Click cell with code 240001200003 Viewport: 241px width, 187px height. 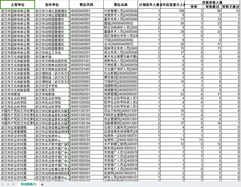(x=86, y=107)
